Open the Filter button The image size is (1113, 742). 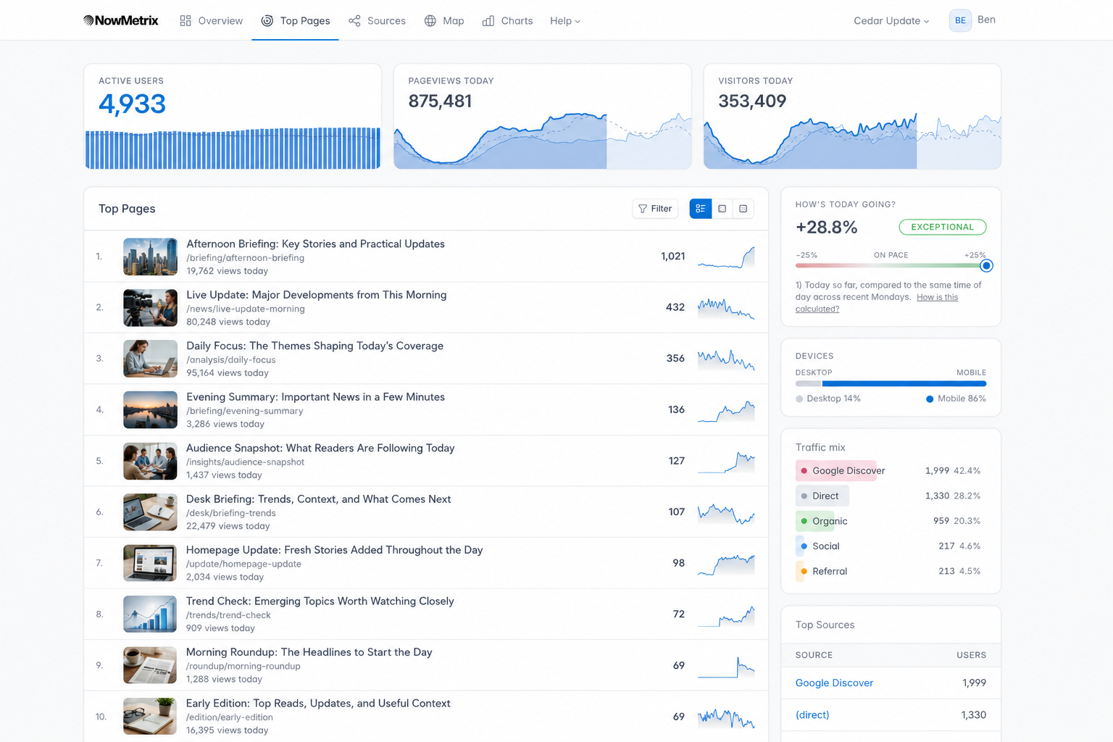pyautogui.click(x=655, y=209)
